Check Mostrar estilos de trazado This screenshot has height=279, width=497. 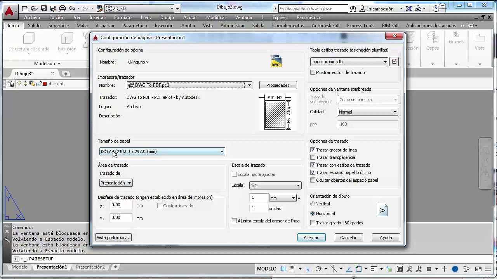[x=313, y=72]
